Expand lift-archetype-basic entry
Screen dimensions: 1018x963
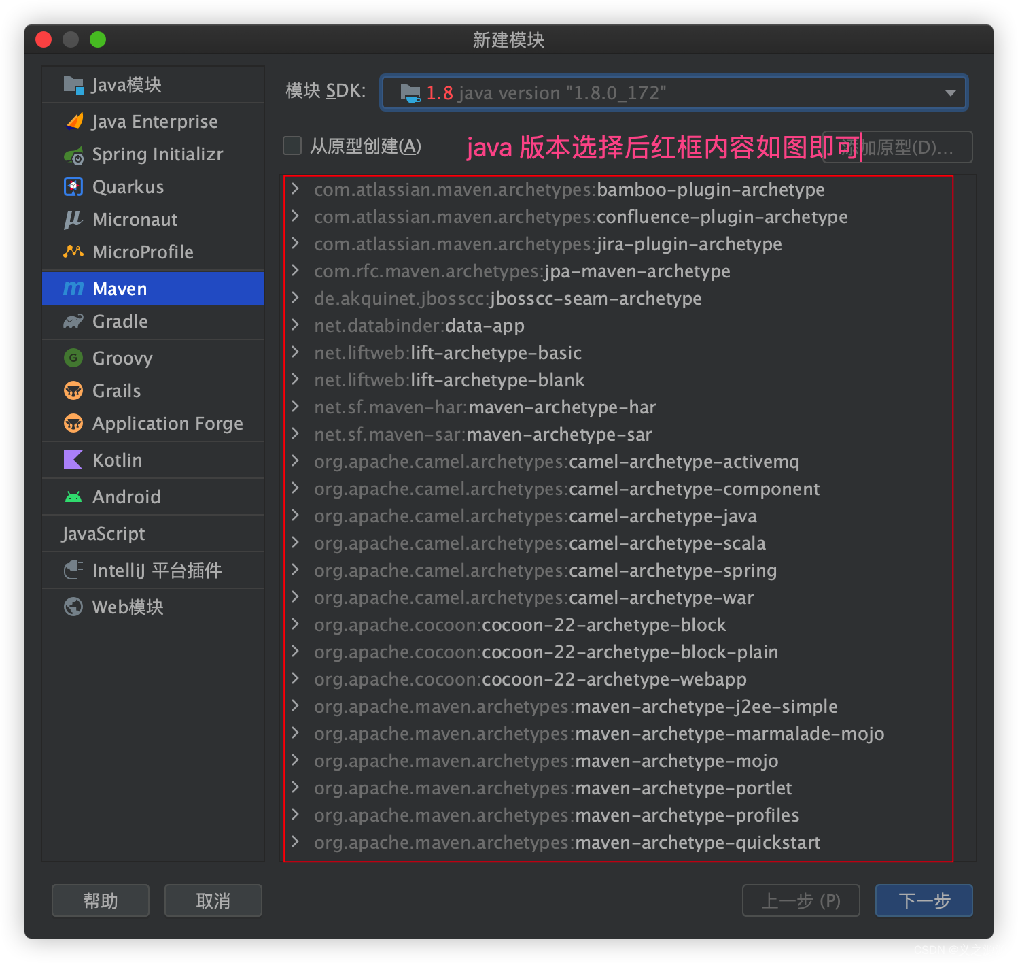(x=295, y=352)
